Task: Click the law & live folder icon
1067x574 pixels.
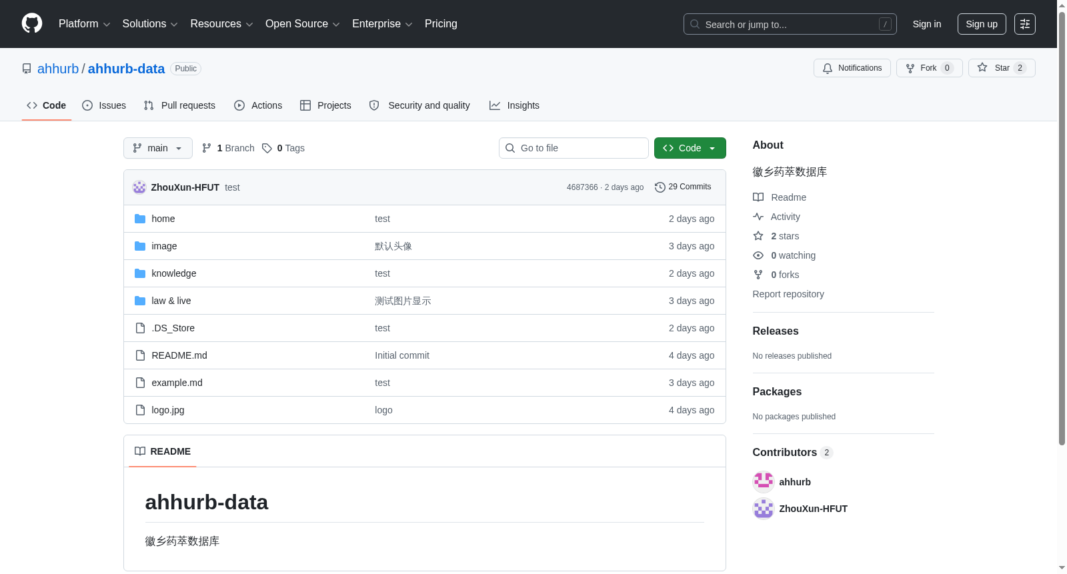Action: point(140,301)
